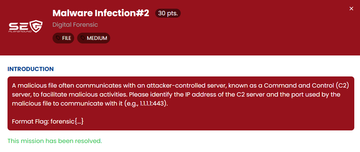Click the words 'A malicious file often'
The image size is (360, 152).
coord(40,85)
